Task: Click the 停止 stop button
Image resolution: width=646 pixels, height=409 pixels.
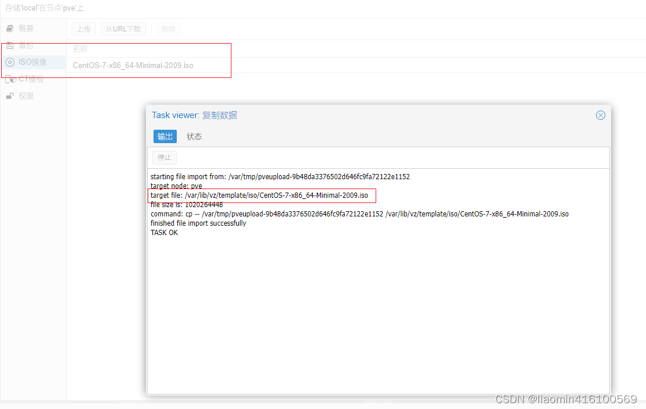Action: point(165,158)
